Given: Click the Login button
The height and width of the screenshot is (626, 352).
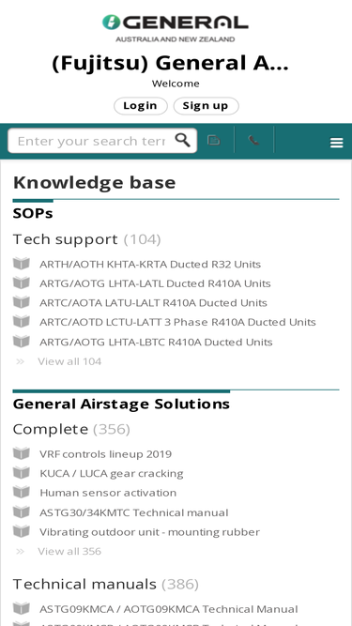Looking at the screenshot, I should (140, 106).
